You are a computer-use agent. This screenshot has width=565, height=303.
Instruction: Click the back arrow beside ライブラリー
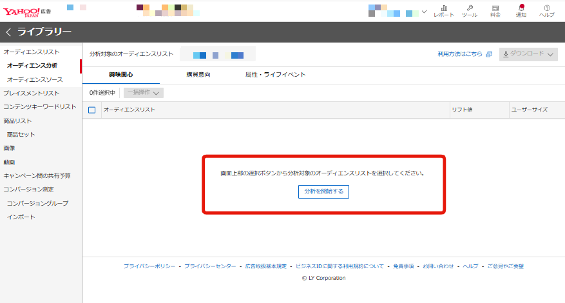pos(8,32)
